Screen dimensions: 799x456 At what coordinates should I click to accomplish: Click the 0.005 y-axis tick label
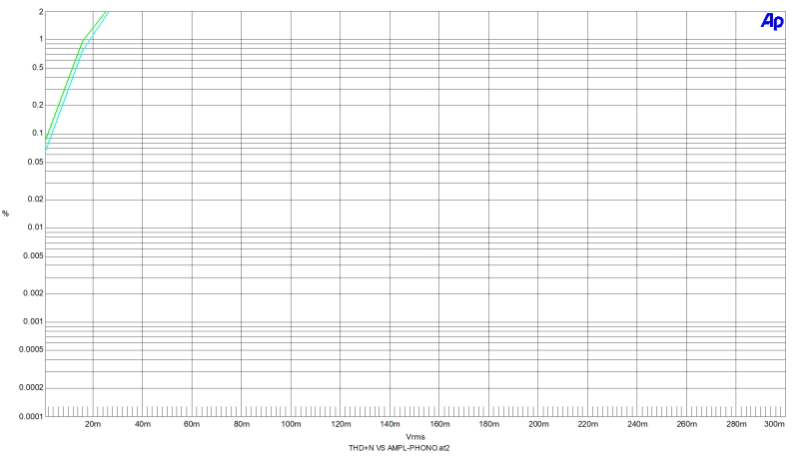click(x=34, y=256)
